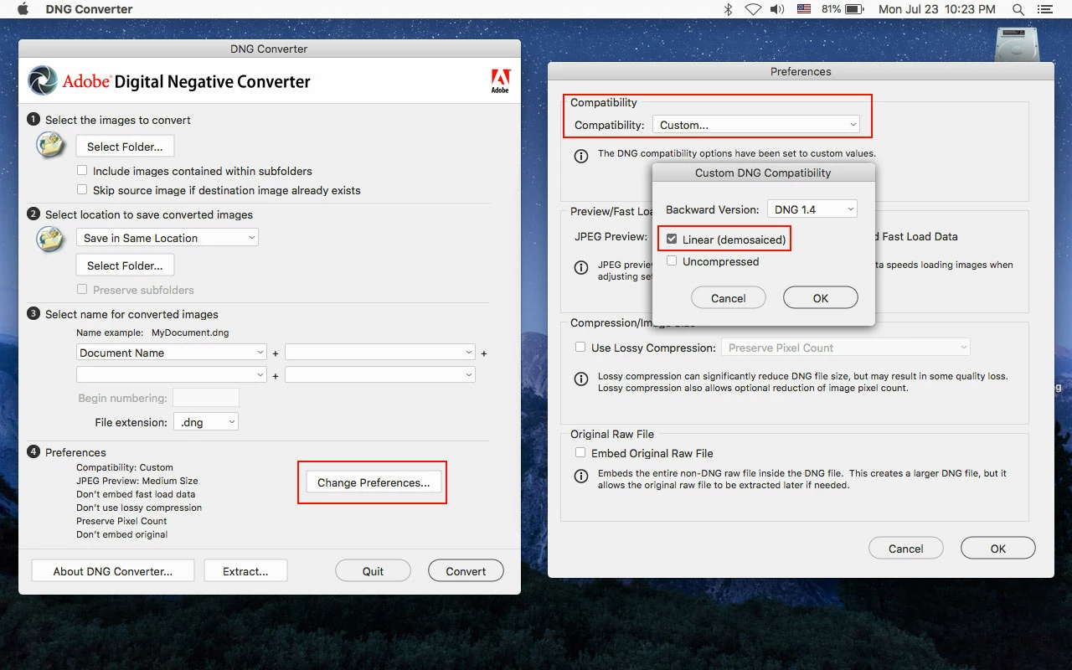This screenshot has height=670, width=1072.
Task: Uncheck Linear (demosaiced) checkbox
Action: point(672,240)
